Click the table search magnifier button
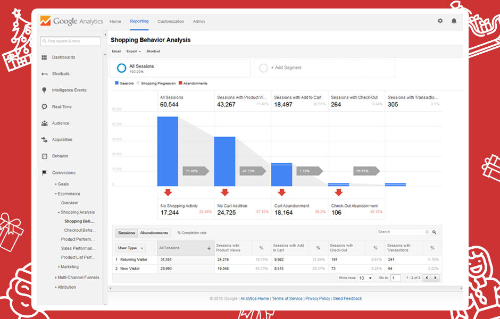 434,232
